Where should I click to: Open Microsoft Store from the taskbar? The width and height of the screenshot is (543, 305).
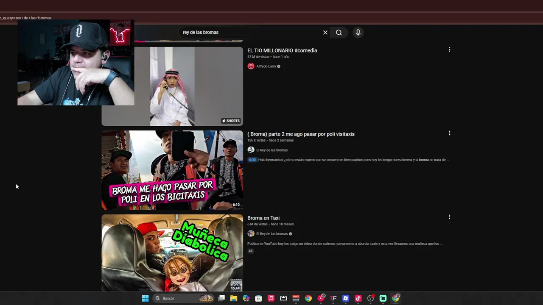[x=258, y=298]
